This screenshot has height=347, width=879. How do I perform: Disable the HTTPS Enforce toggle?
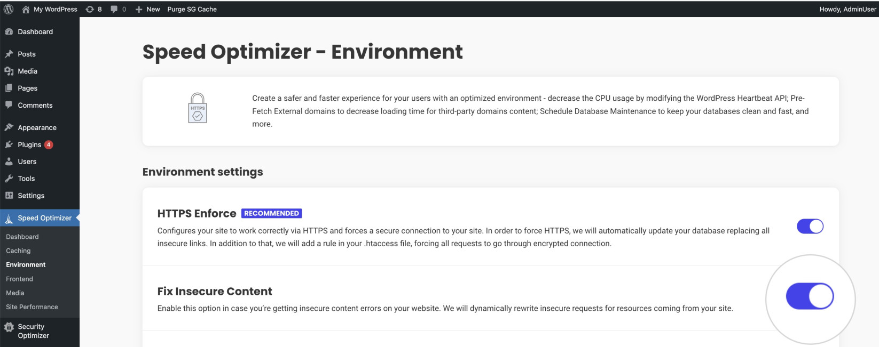coord(810,227)
